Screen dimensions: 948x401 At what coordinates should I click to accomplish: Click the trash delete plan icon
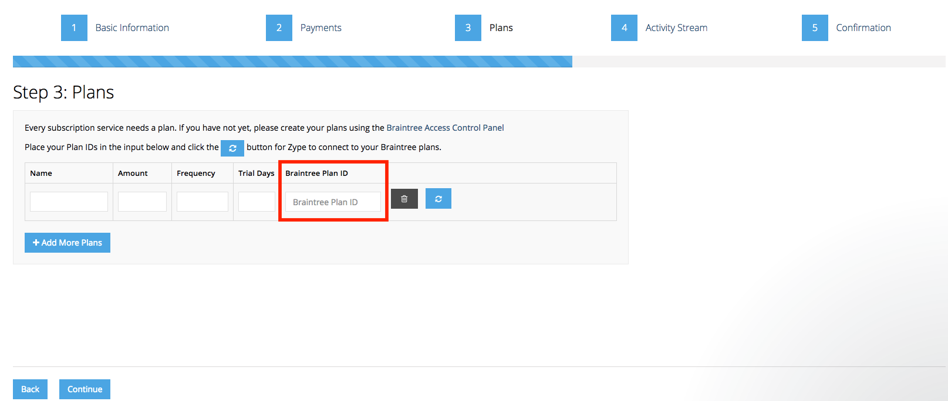pyautogui.click(x=404, y=199)
